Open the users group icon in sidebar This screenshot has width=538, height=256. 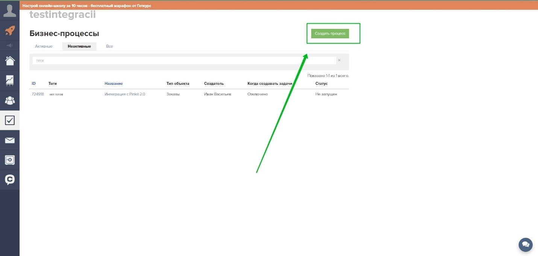(x=10, y=101)
